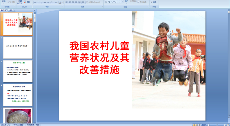Open the 形状效果 shape effects menu
This screenshot has width=230, height=126.
click(x=143, y=2)
